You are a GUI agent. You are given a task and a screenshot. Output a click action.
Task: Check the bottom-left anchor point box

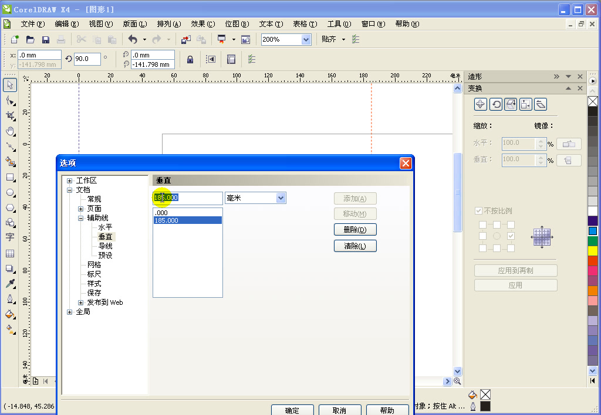pyautogui.click(x=482, y=248)
